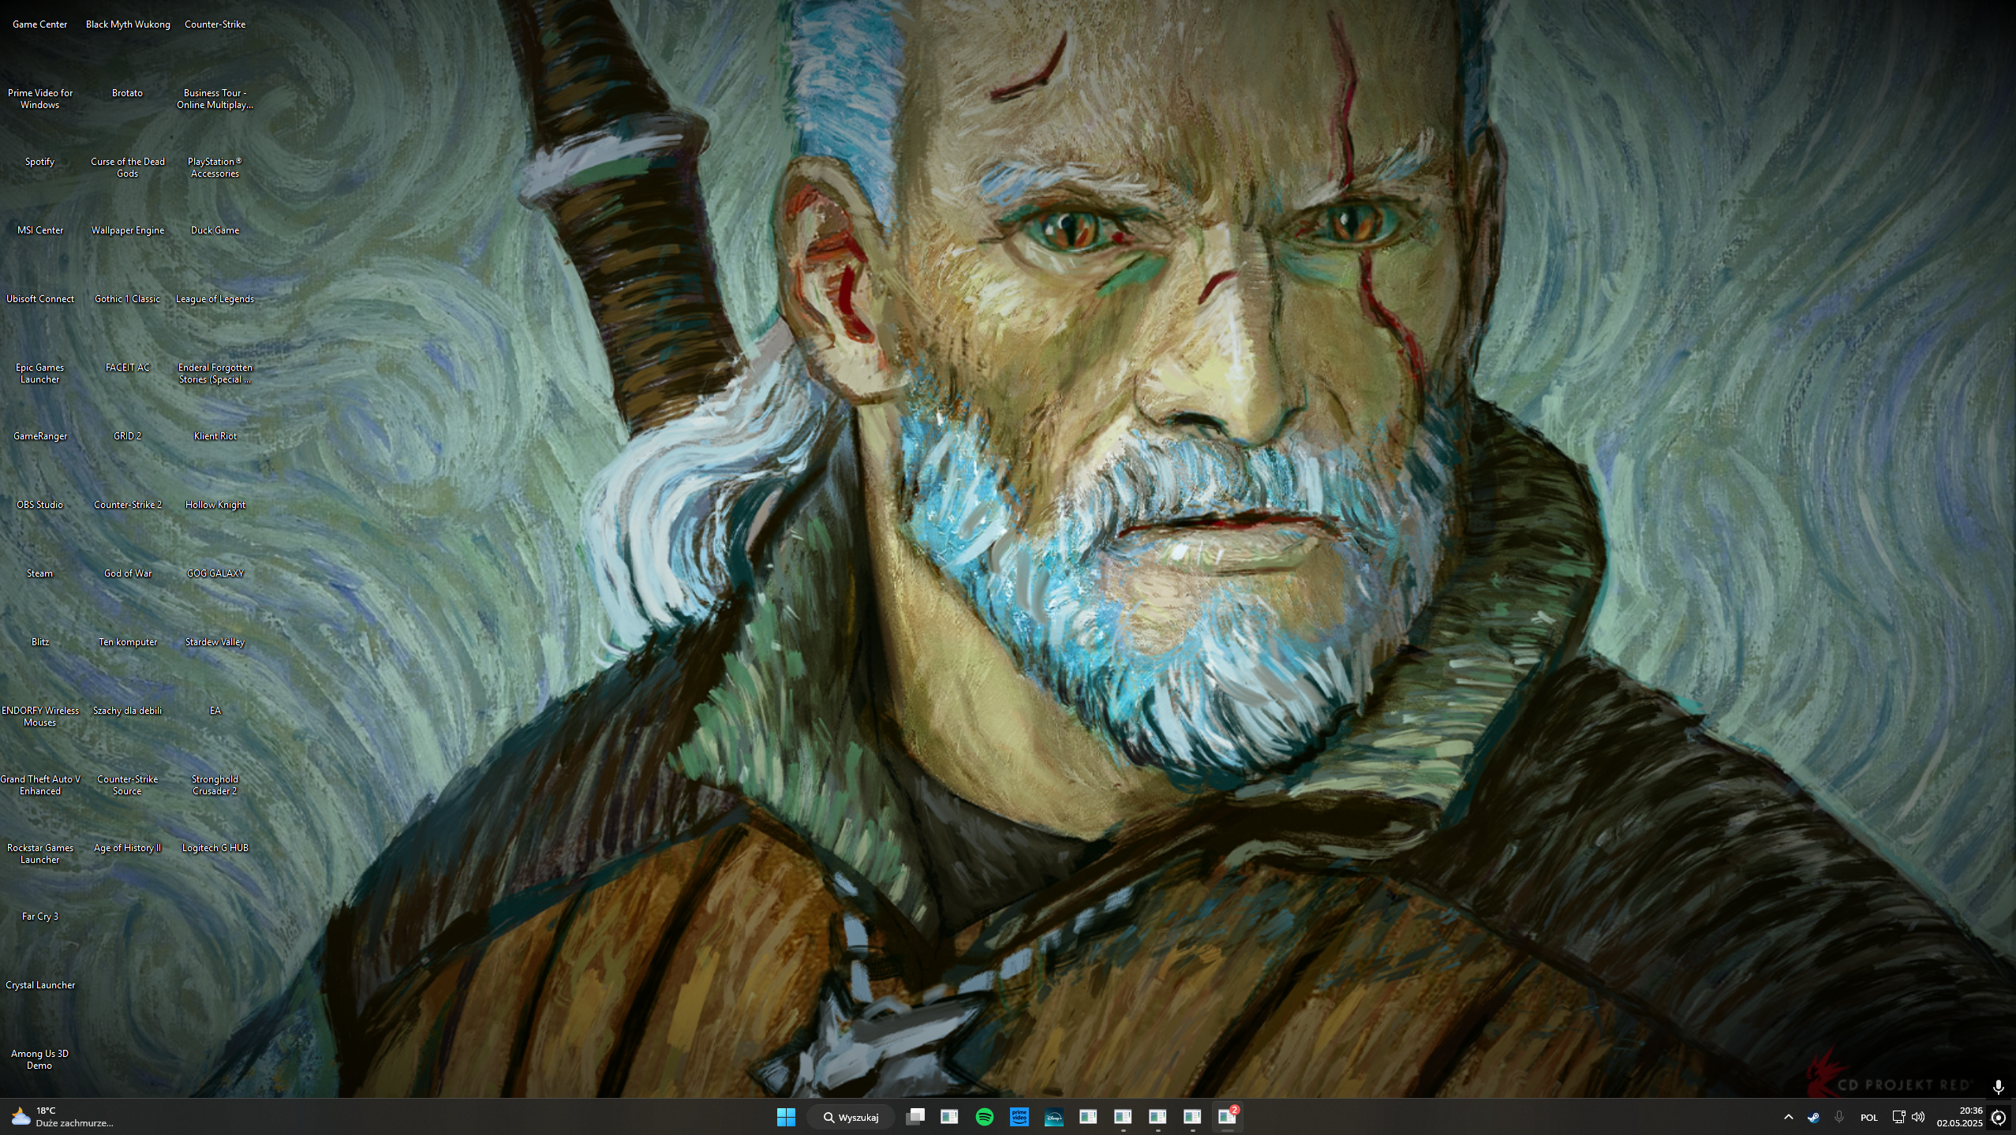Select the Rockstar Games Launcher shortcut

40,853
